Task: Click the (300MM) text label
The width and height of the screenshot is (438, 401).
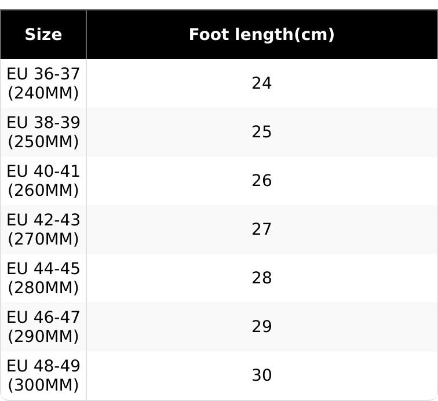Action: pyautogui.click(x=43, y=385)
